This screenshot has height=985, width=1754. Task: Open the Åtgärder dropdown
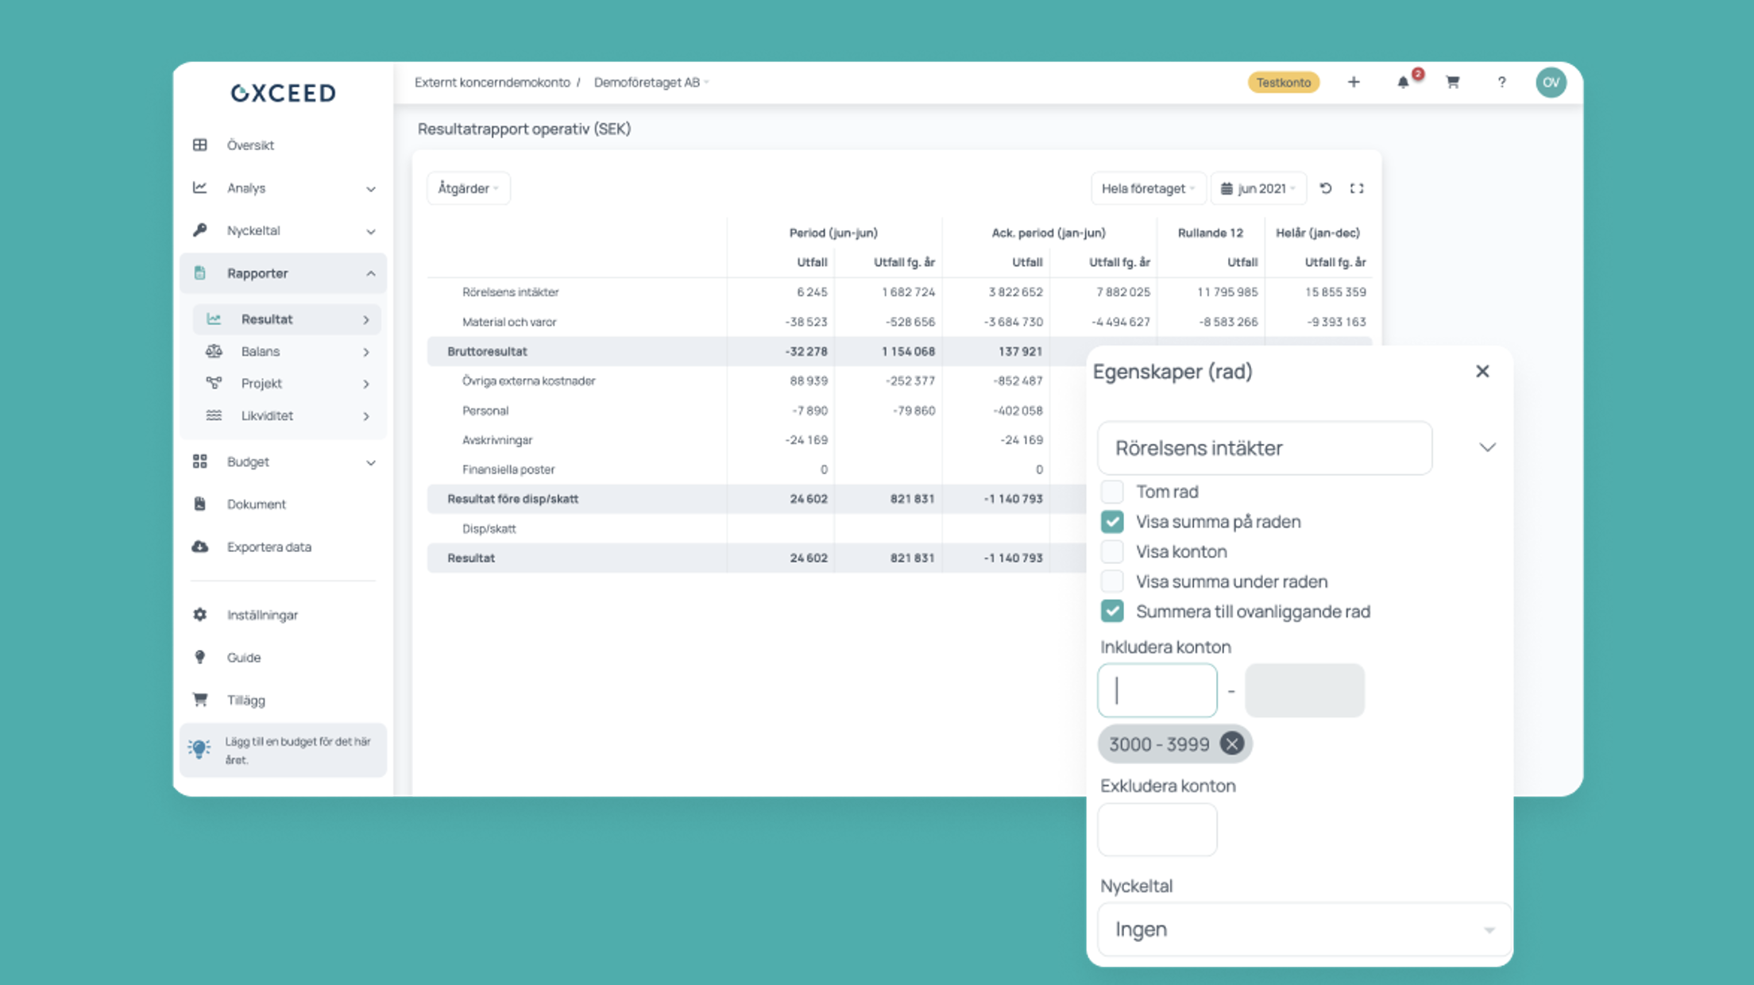pos(468,188)
